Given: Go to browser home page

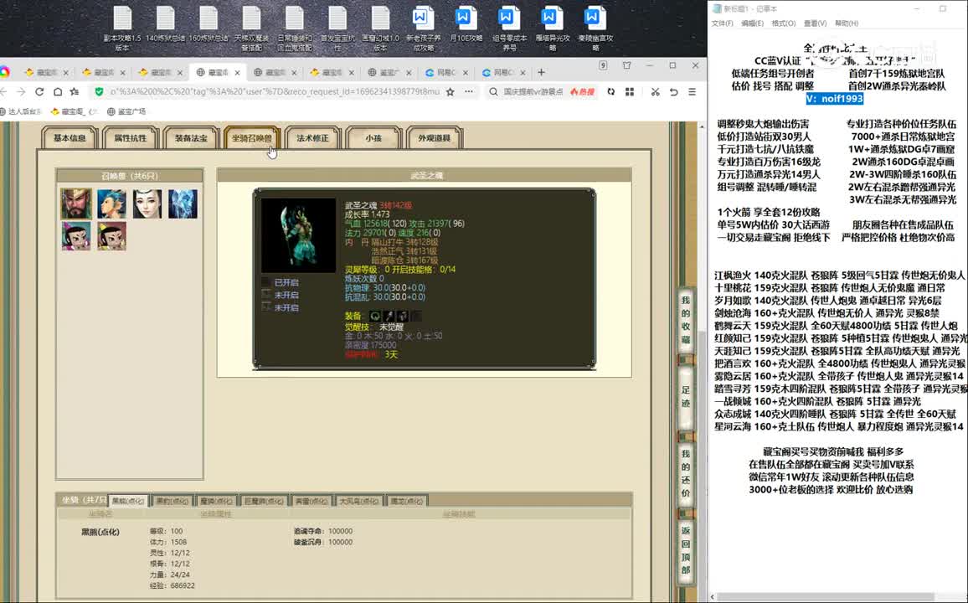Looking at the screenshot, I should (58, 91).
